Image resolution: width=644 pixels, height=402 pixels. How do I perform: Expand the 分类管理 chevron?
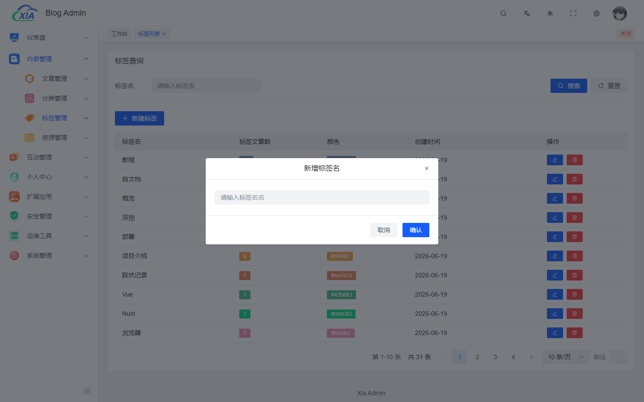pos(86,98)
